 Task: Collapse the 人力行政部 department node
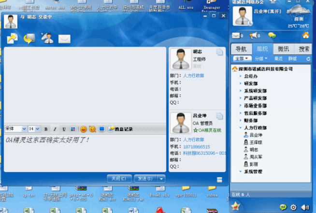(240, 128)
